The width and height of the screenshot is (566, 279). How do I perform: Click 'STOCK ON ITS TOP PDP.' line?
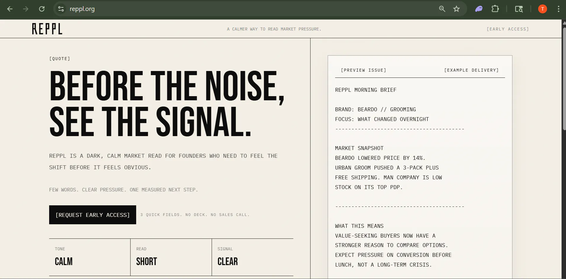(369, 187)
